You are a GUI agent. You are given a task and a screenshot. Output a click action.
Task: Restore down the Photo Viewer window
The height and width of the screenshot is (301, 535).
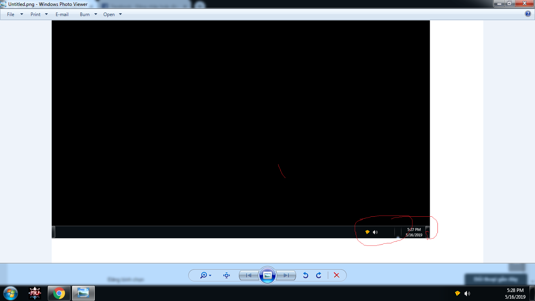(x=510, y=4)
